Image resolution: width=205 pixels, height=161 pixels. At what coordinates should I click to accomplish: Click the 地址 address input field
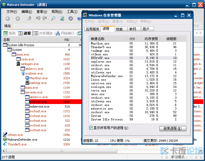[47, 26]
